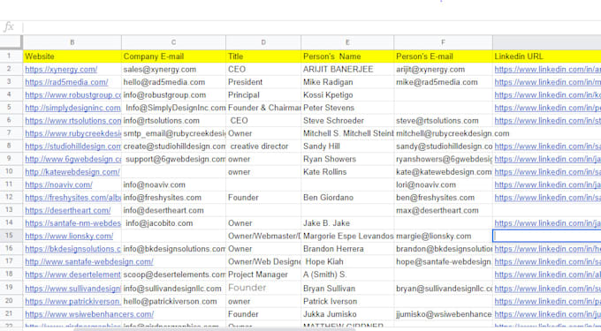Open the desertelements website link

pyautogui.click(x=72, y=275)
